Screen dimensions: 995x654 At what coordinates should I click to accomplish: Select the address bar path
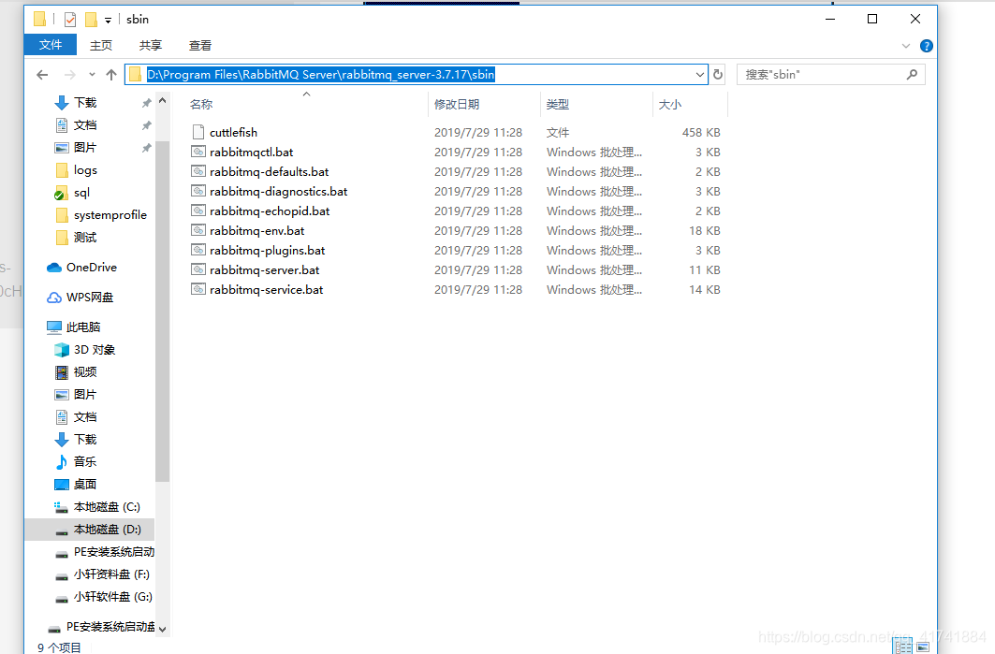coord(320,75)
